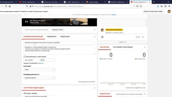Click the drag handle on encoder settings panel

click(94, 88)
